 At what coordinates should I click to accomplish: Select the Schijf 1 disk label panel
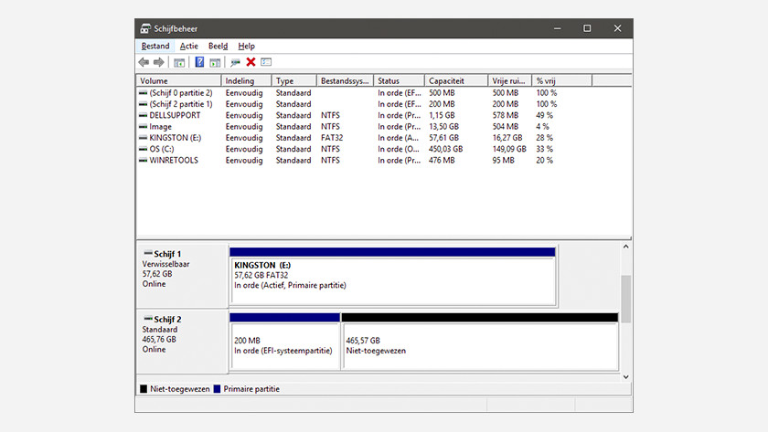[x=182, y=276]
